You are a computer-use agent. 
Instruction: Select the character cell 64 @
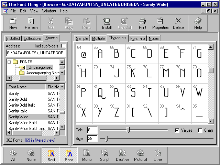(x=84, y=54)
